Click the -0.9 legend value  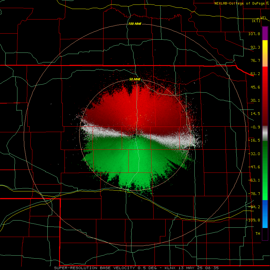click(255, 127)
